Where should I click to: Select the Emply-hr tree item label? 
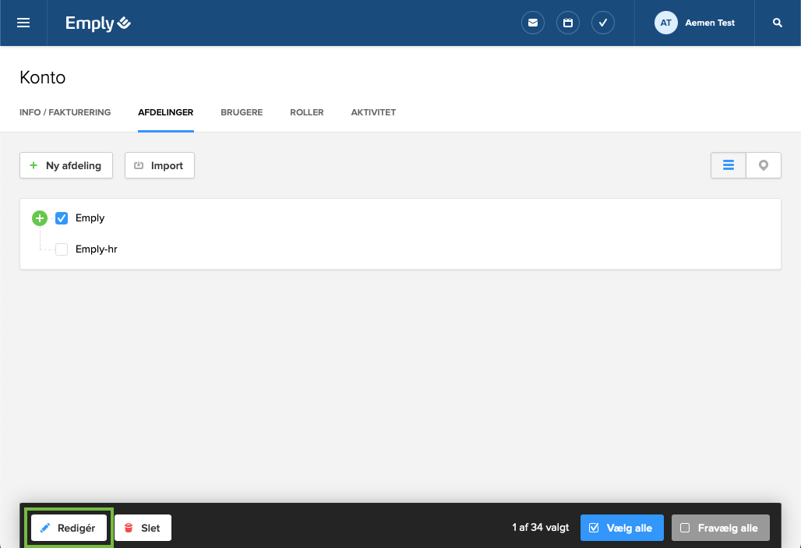(x=97, y=249)
